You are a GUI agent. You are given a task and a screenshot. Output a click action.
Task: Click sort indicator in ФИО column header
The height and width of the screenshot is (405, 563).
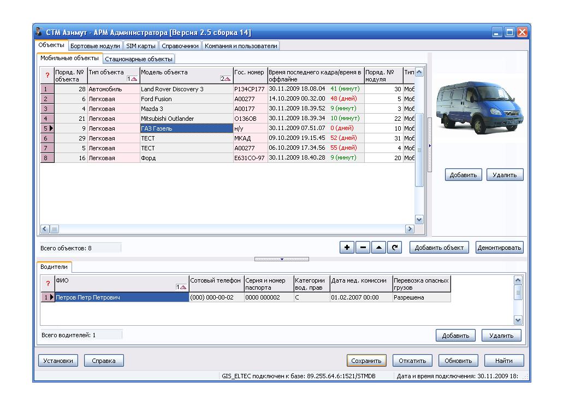click(x=181, y=287)
